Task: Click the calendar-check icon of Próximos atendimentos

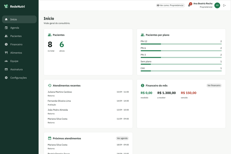Action: pos(50,138)
